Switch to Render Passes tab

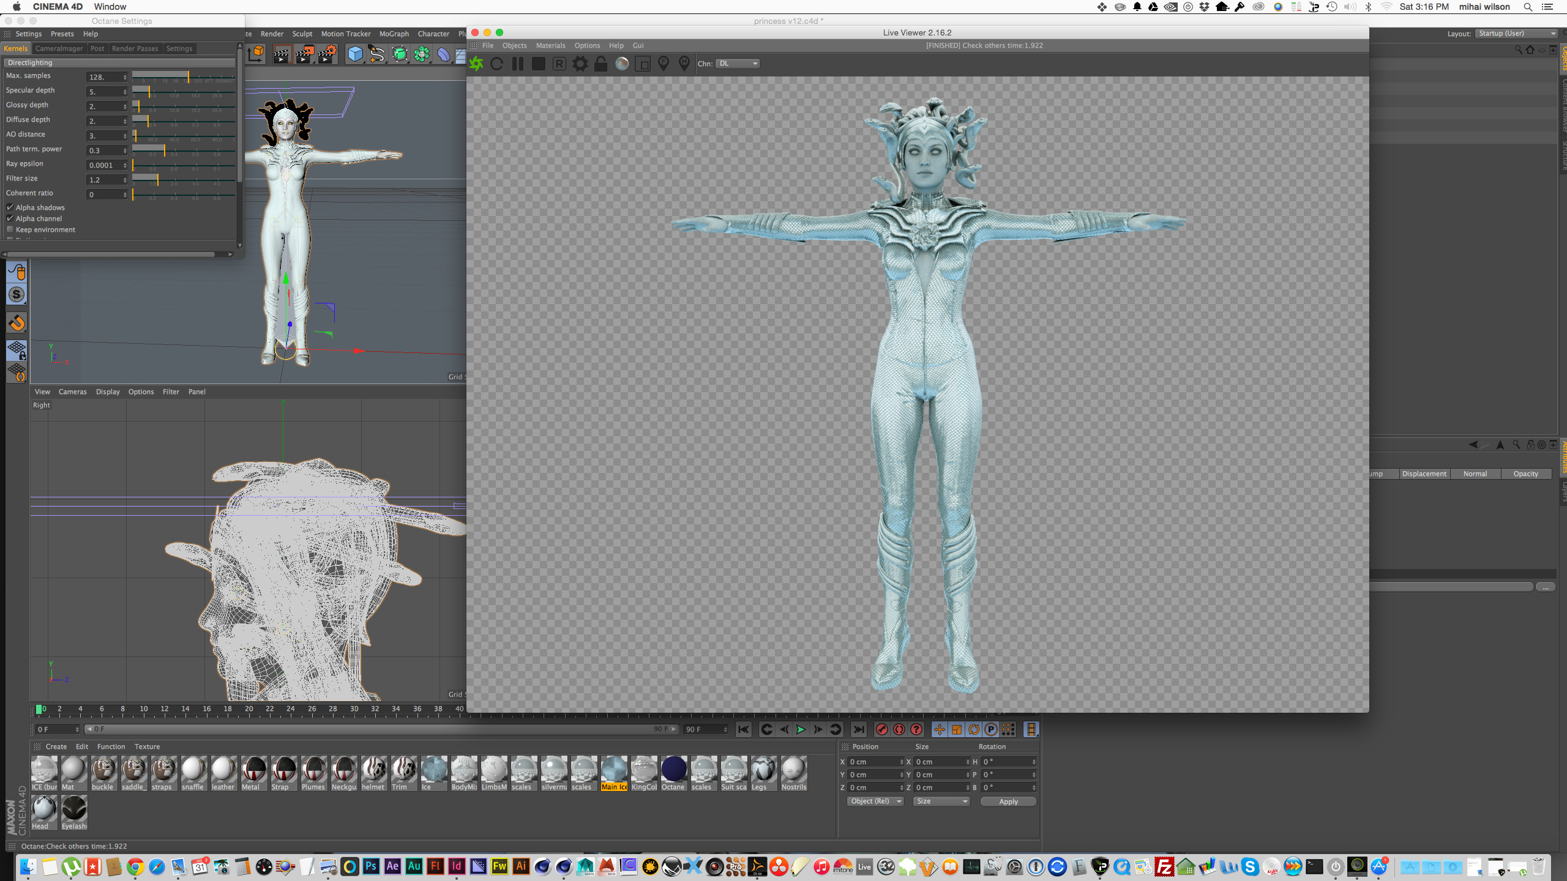135,48
